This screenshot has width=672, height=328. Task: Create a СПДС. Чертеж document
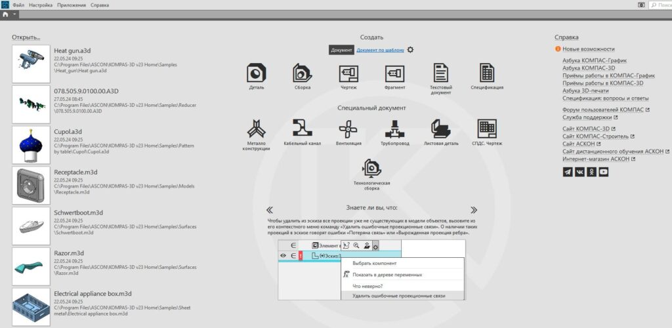(x=487, y=129)
